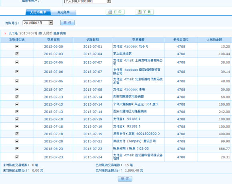Click the 交易摘要 column header

[138, 40]
